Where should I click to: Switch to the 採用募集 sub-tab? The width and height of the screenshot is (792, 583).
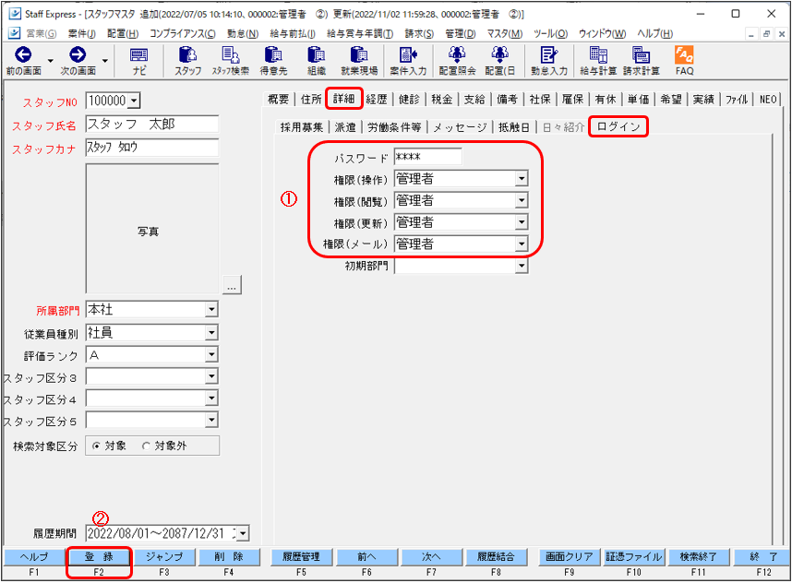[x=302, y=127]
